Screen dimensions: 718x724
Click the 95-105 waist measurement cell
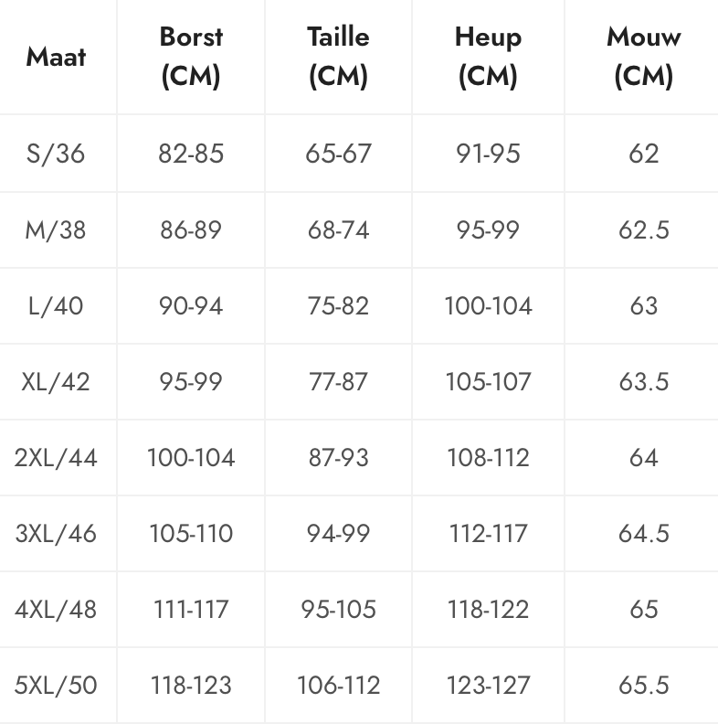pyautogui.click(x=338, y=609)
